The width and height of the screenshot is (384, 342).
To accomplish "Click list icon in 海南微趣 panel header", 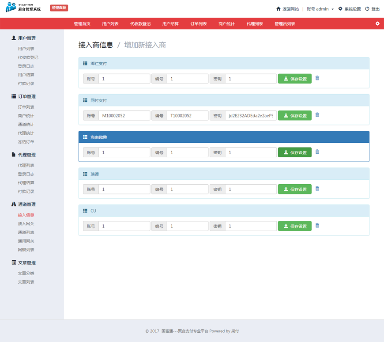I will [85, 137].
